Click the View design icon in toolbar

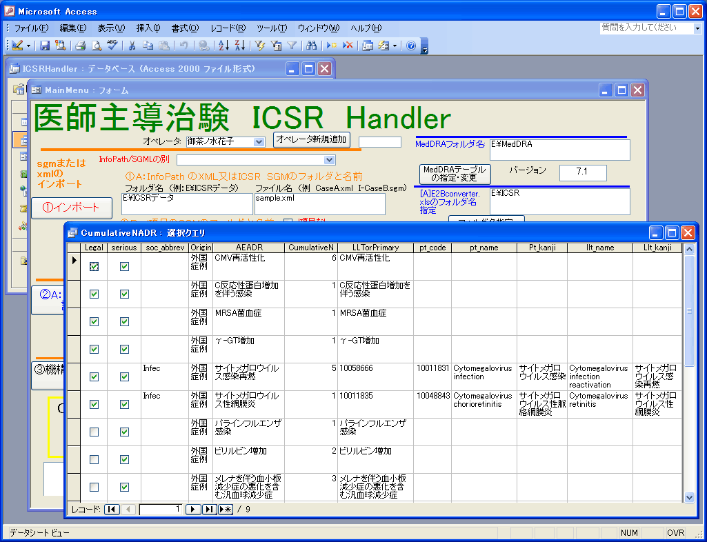coord(17,46)
